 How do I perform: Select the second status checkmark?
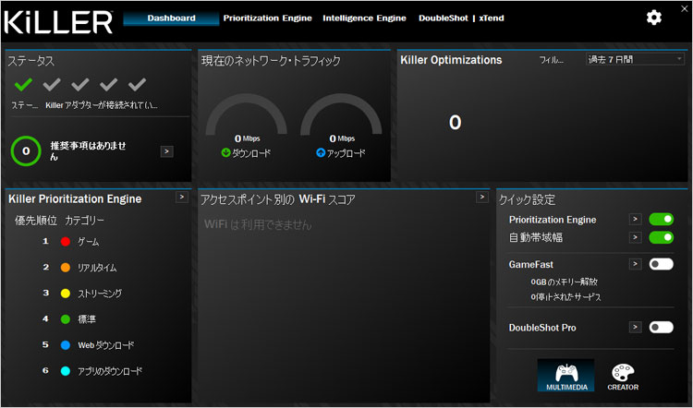point(52,84)
